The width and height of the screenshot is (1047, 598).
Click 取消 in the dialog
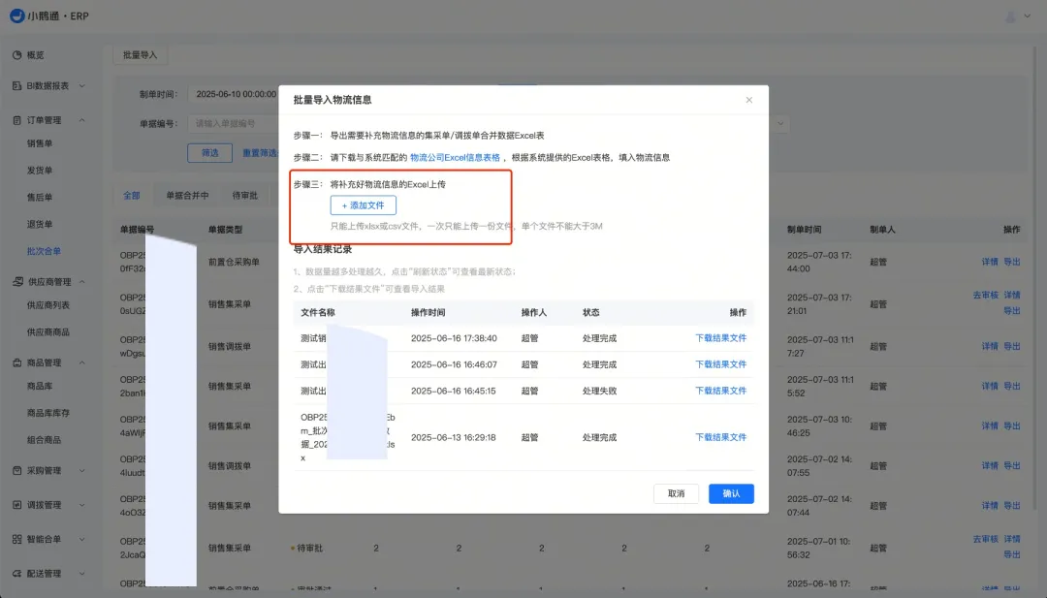pos(677,493)
